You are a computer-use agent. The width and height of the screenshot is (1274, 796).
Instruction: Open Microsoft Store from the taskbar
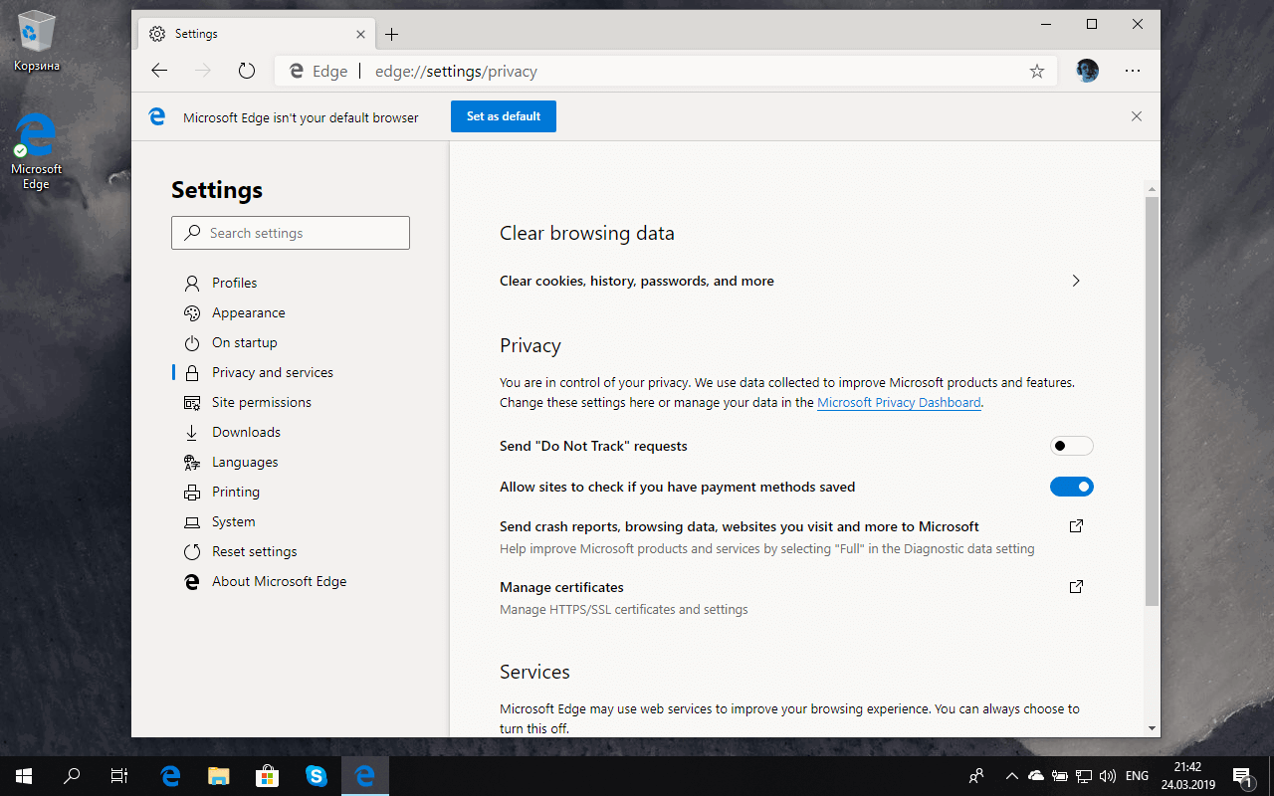(268, 776)
